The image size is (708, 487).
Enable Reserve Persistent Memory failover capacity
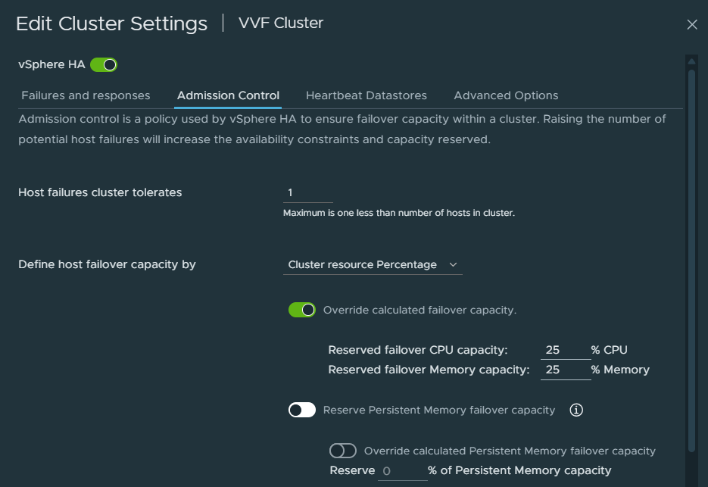tap(302, 411)
